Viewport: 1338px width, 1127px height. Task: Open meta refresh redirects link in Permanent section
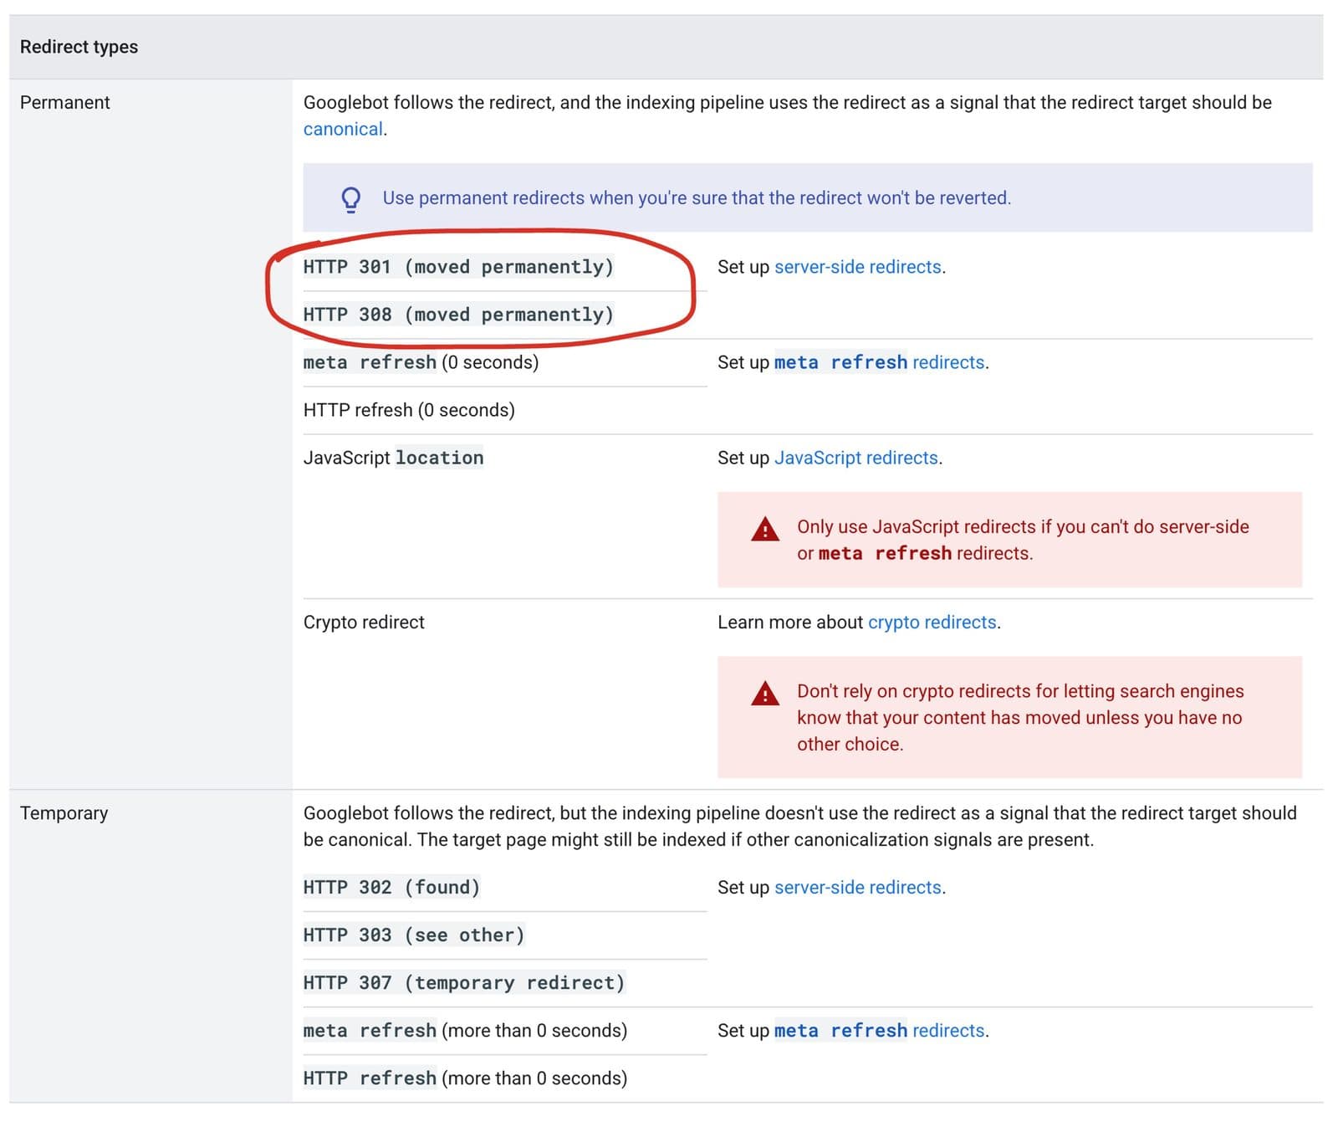[879, 362]
